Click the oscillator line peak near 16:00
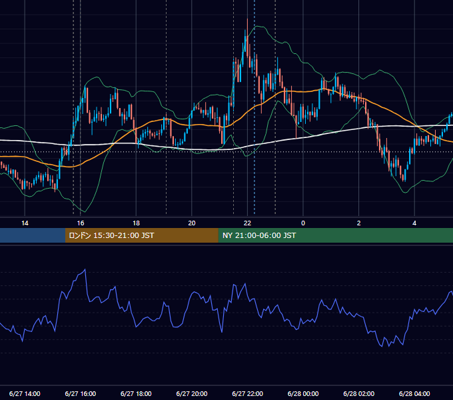The image size is (453, 400). coord(85,269)
